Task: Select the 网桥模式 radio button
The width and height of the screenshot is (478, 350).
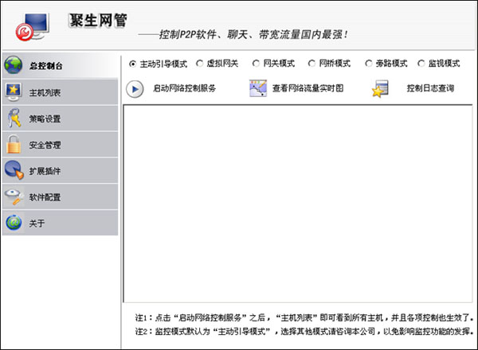Action: click(x=311, y=64)
